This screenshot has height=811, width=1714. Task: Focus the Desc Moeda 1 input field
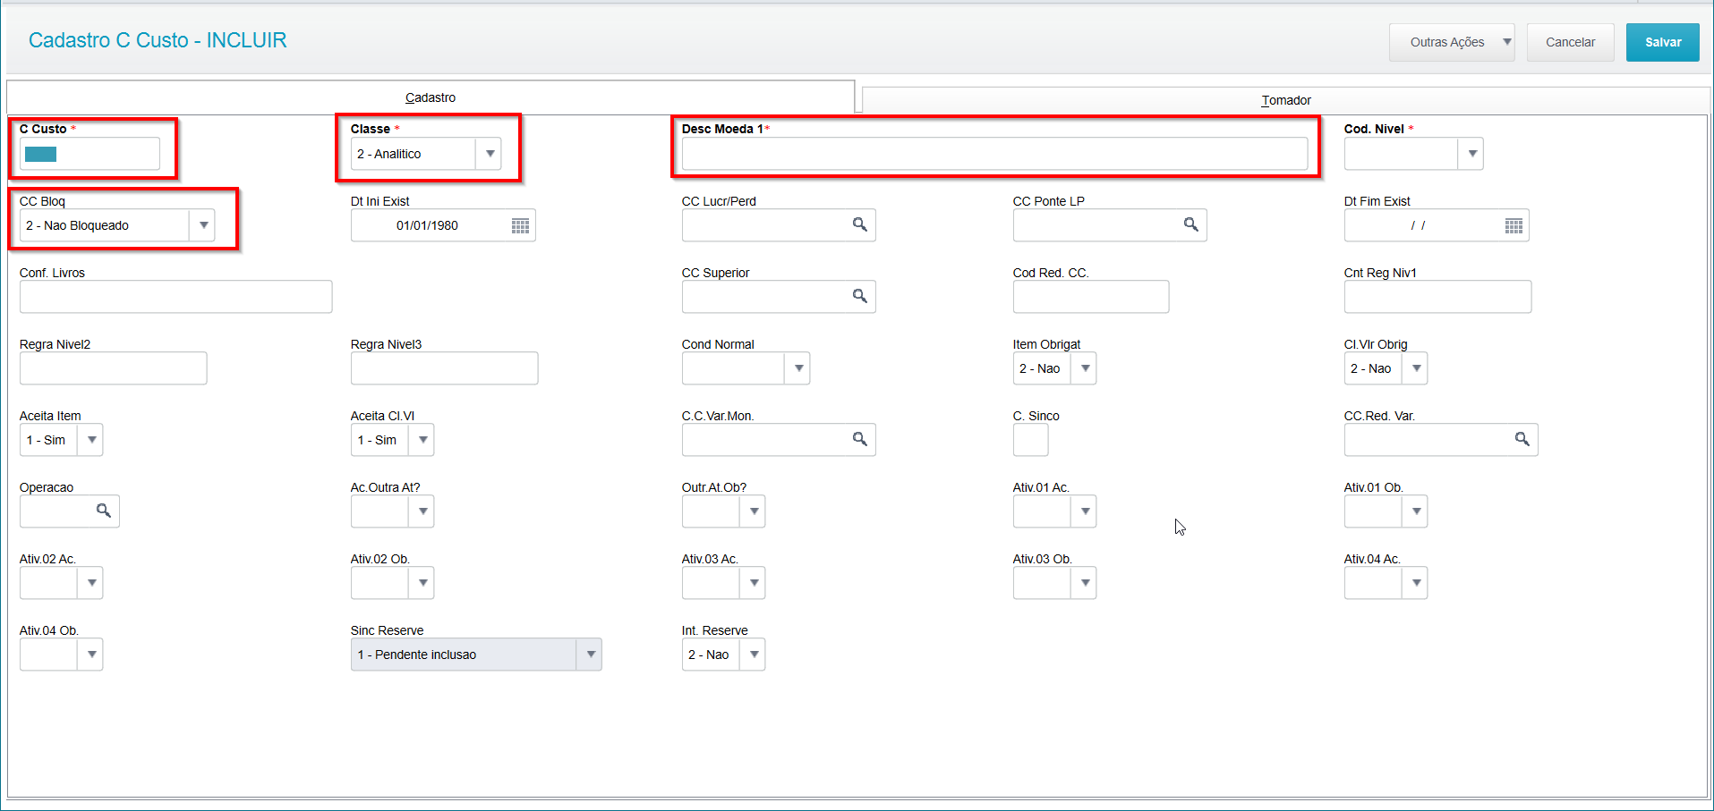point(994,154)
